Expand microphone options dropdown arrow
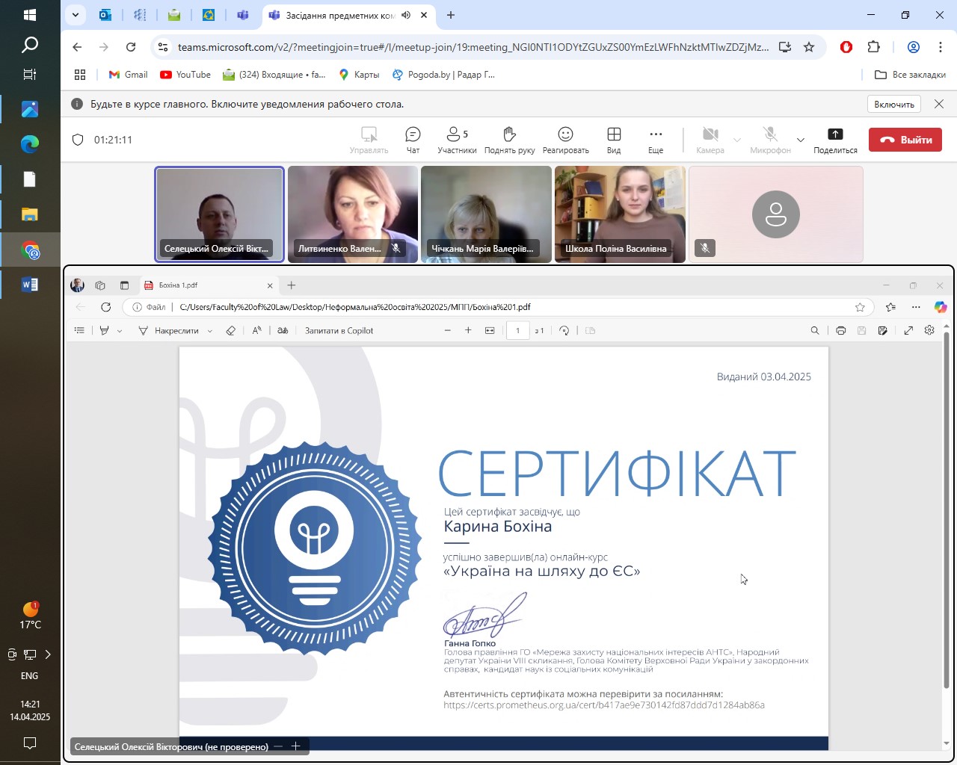 [x=801, y=140]
